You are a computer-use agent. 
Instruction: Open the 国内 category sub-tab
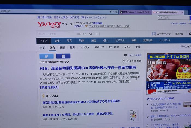(x=52, y=47)
